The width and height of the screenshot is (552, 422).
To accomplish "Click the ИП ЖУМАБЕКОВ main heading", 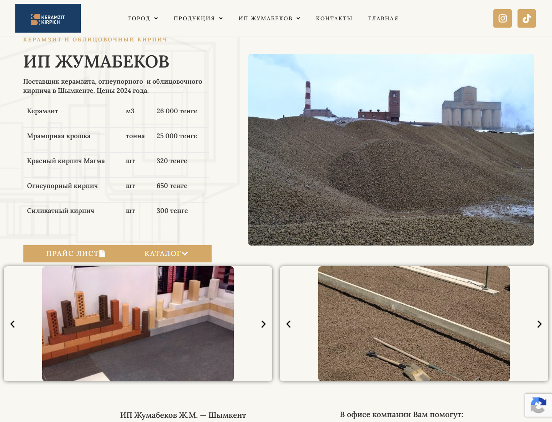I will [96, 61].
